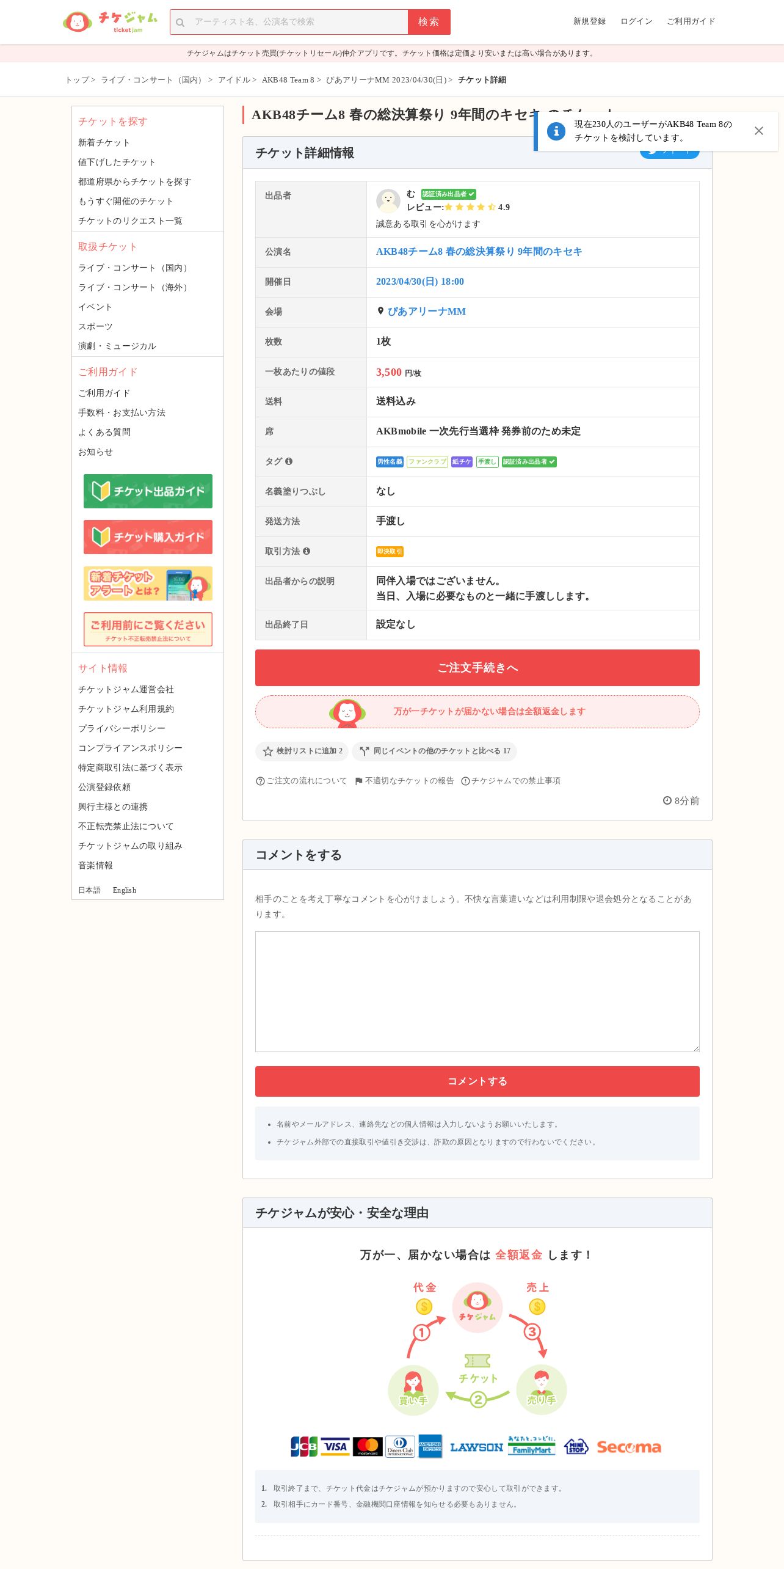Open 特定商取引法に基づく表示
The height and width of the screenshot is (1569, 784).
click(x=130, y=768)
